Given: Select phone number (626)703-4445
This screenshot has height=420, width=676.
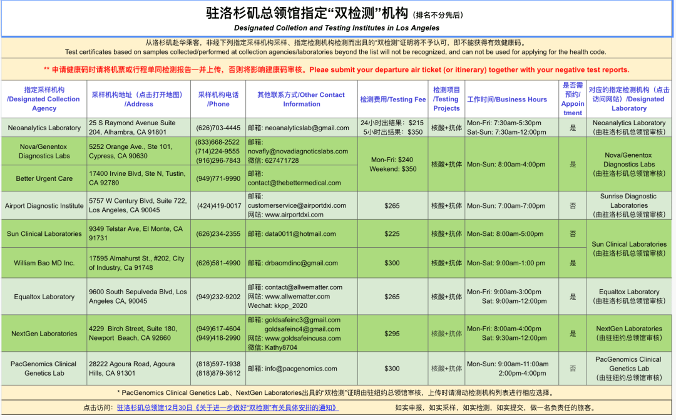Looking at the screenshot, I should tap(218, 128).
